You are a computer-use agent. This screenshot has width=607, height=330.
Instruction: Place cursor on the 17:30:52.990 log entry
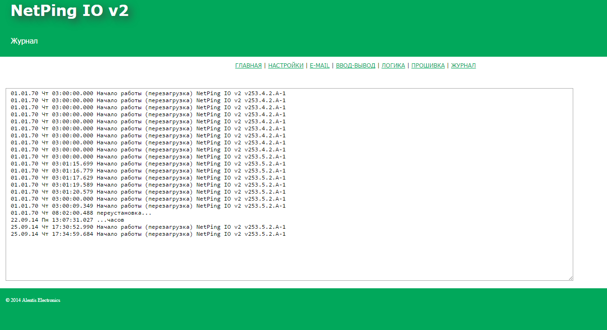point(148,227)
